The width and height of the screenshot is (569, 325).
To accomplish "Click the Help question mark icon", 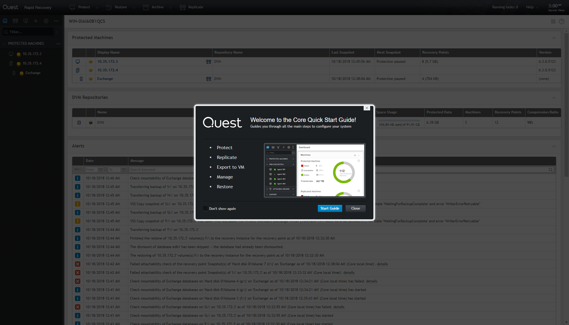I will pos(562,21).
